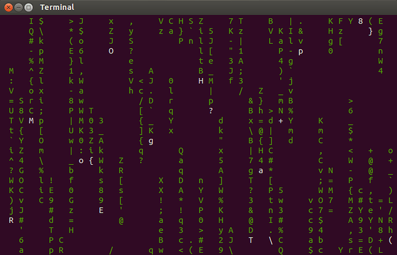Image resolution: width=397 pixels, height=255 pixels.
Task: Select the white plus sign character
Action: coord(281,121)
